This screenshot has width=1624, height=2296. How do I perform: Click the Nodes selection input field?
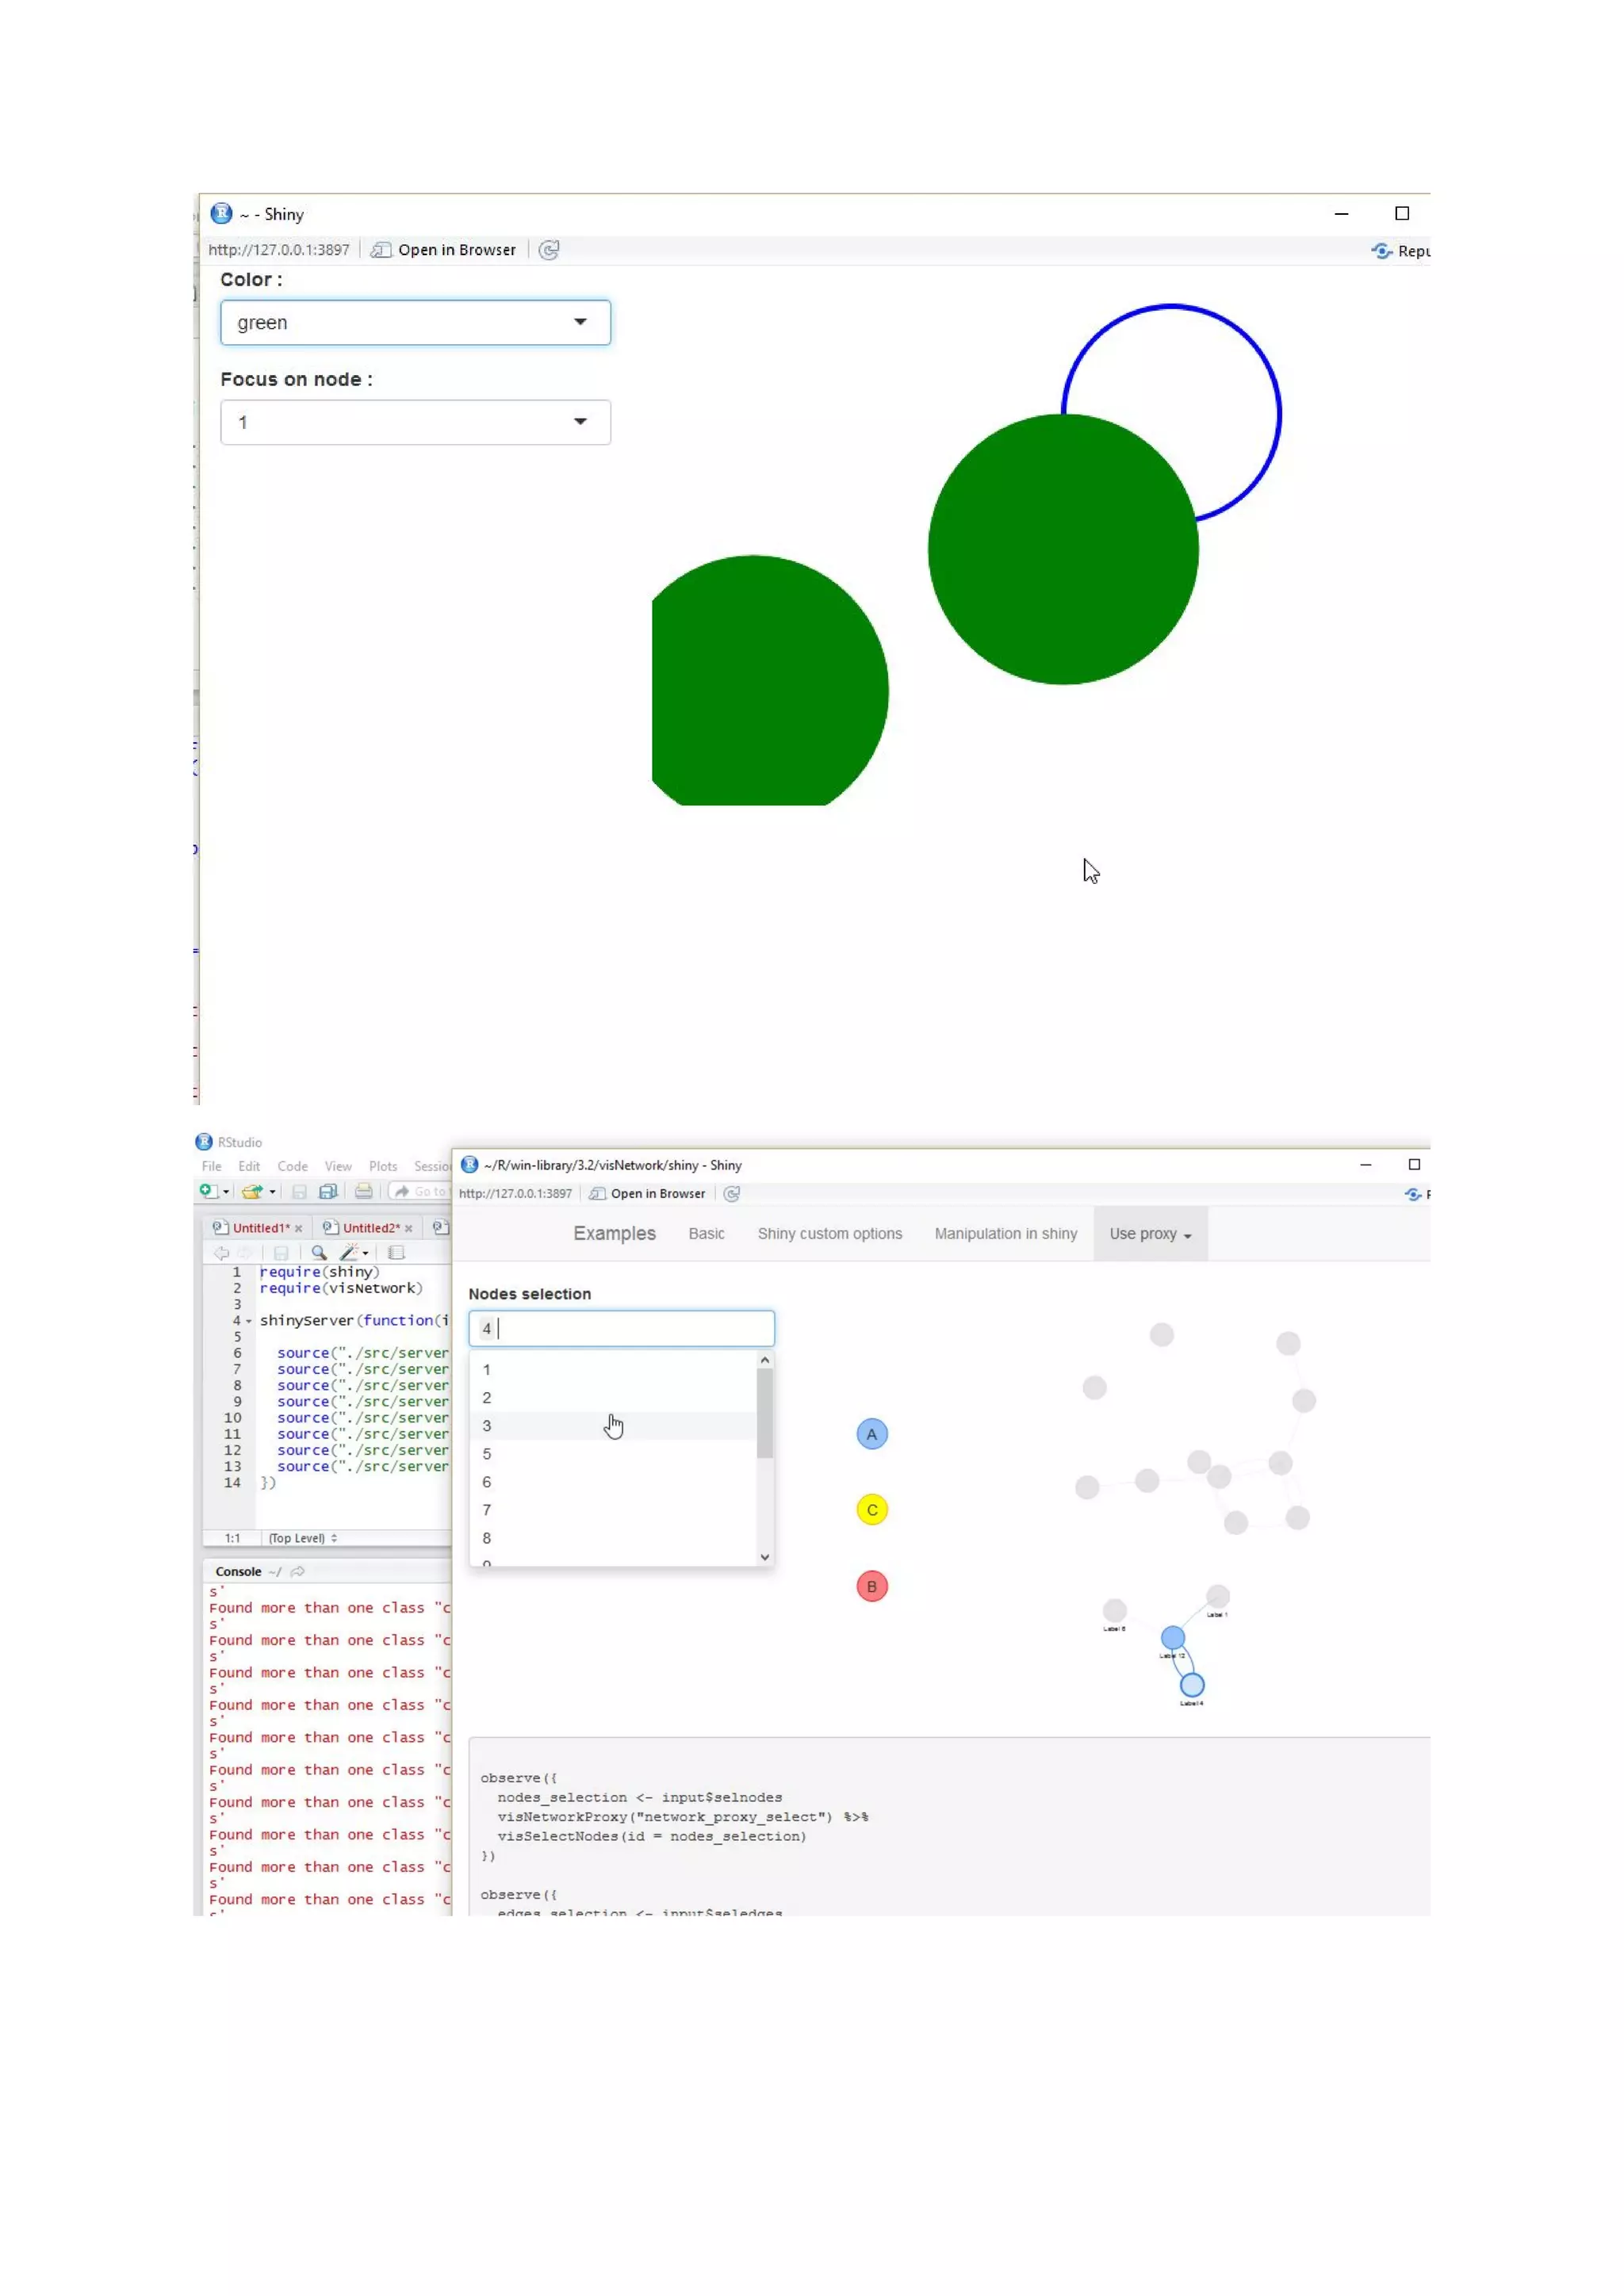click(x=621, y=1329)
